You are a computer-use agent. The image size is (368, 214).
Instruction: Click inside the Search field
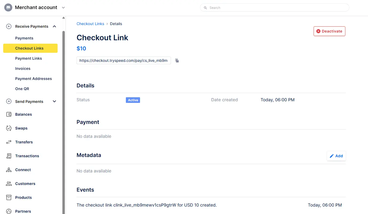274,7
